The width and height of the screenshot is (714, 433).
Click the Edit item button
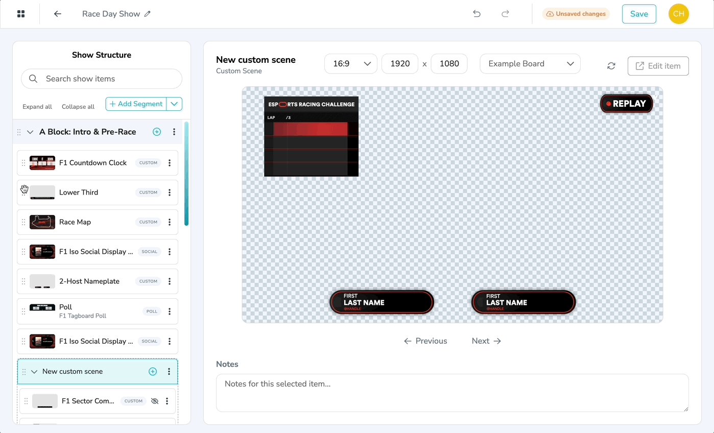click(658, 66)
